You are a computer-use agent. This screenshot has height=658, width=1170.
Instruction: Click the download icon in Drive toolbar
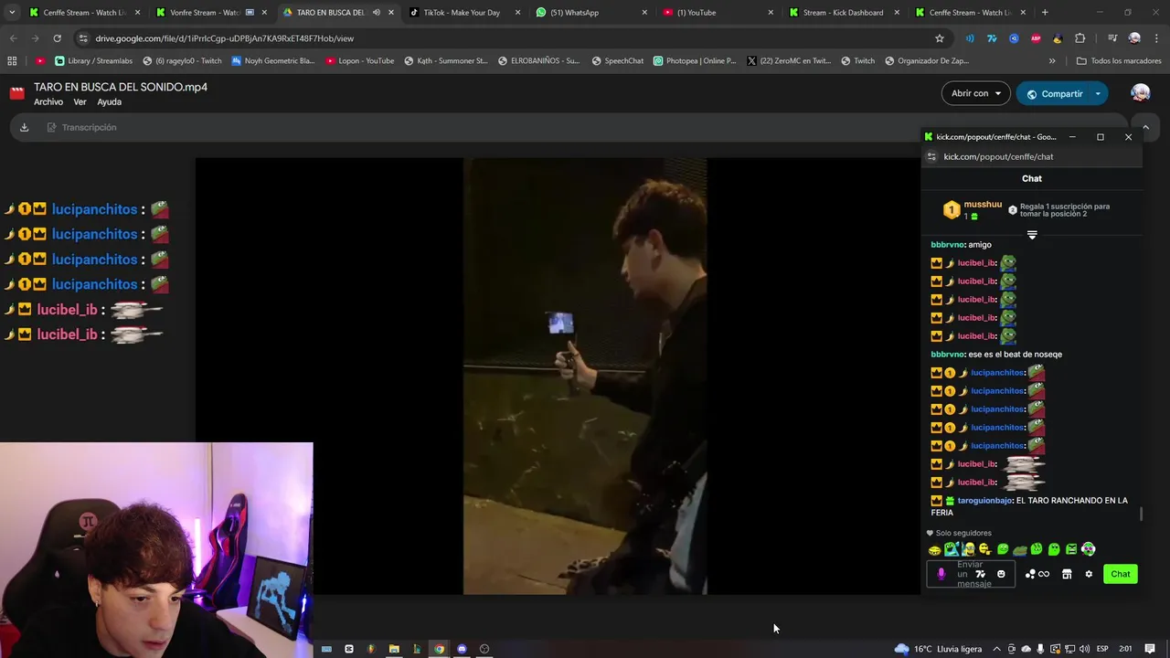pyautogui.click(x=25, y=127)
